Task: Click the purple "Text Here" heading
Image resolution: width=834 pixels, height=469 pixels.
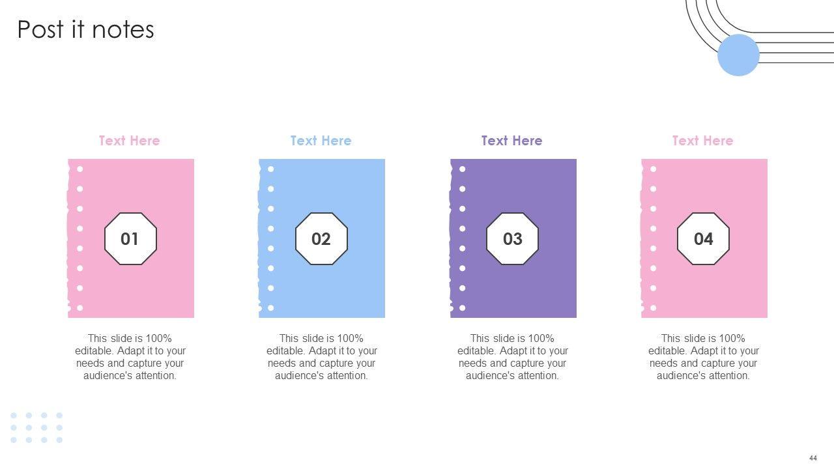Action: point(511,141)
